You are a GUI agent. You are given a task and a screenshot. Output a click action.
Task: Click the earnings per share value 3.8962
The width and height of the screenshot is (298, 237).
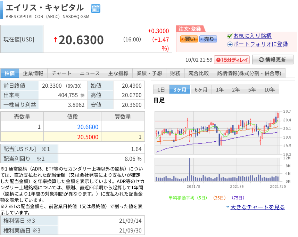pyautogui.click(x=76, y=105)
